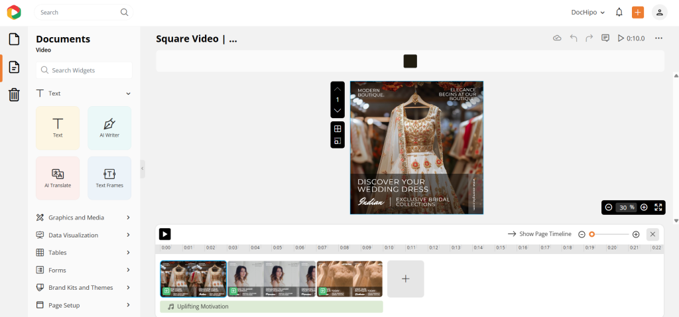Add a new page to timeline
The width and height of the screenshot is (679, 317).
click(405, 279)
